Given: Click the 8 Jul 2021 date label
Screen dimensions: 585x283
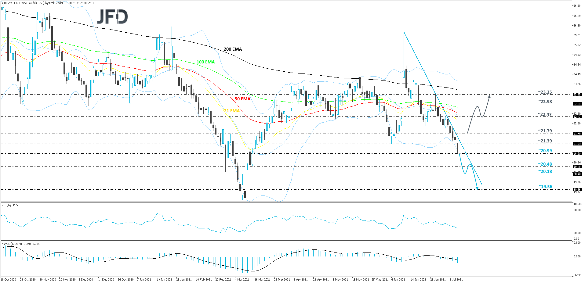Looking at the screenshot, I should pos(457,279).
